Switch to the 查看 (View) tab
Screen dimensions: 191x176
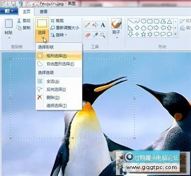coord(44,12)
